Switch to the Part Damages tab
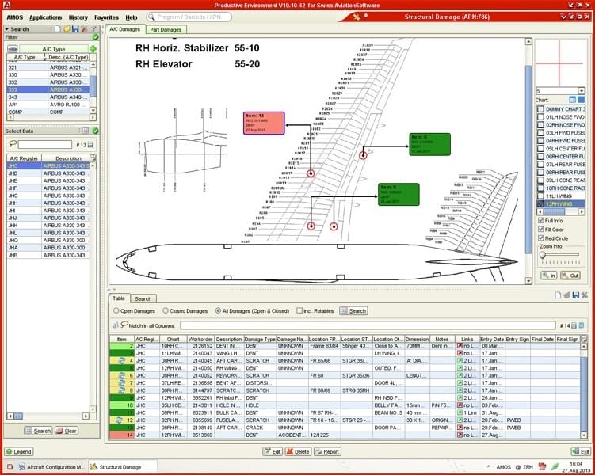The width and height of the screenshot is (595, 475). (x=165, y=29)
